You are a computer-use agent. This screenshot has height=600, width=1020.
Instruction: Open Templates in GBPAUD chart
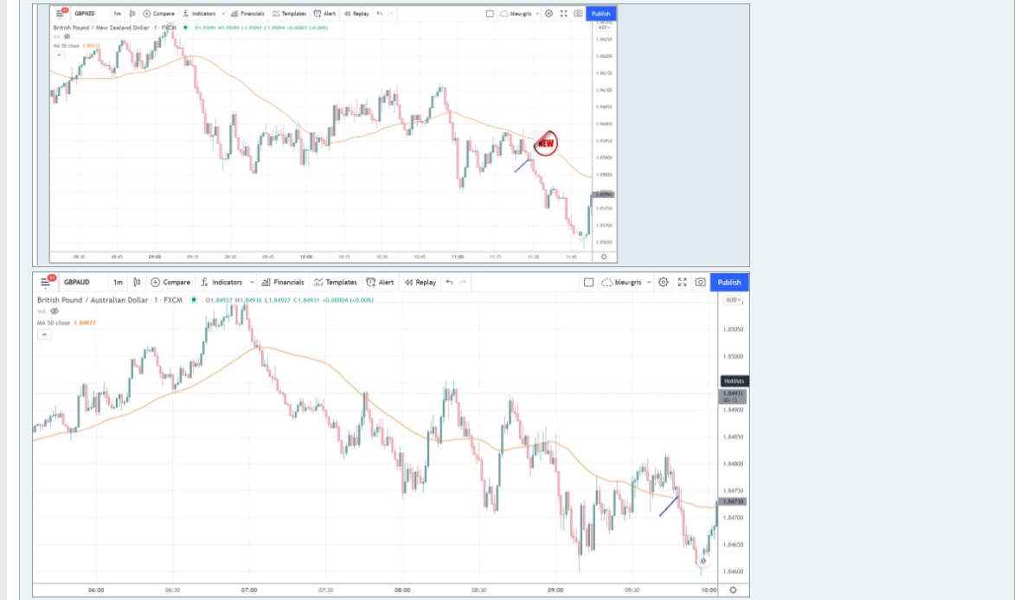[335, 282]
